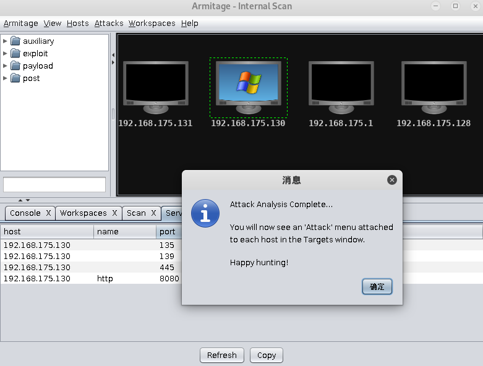Close the Console tab
This screenshot has width=483, height=366.
(x=48, y=213)
